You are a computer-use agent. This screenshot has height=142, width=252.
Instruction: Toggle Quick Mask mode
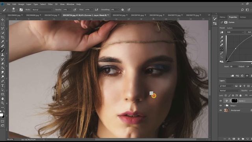(x=2, y=121)
